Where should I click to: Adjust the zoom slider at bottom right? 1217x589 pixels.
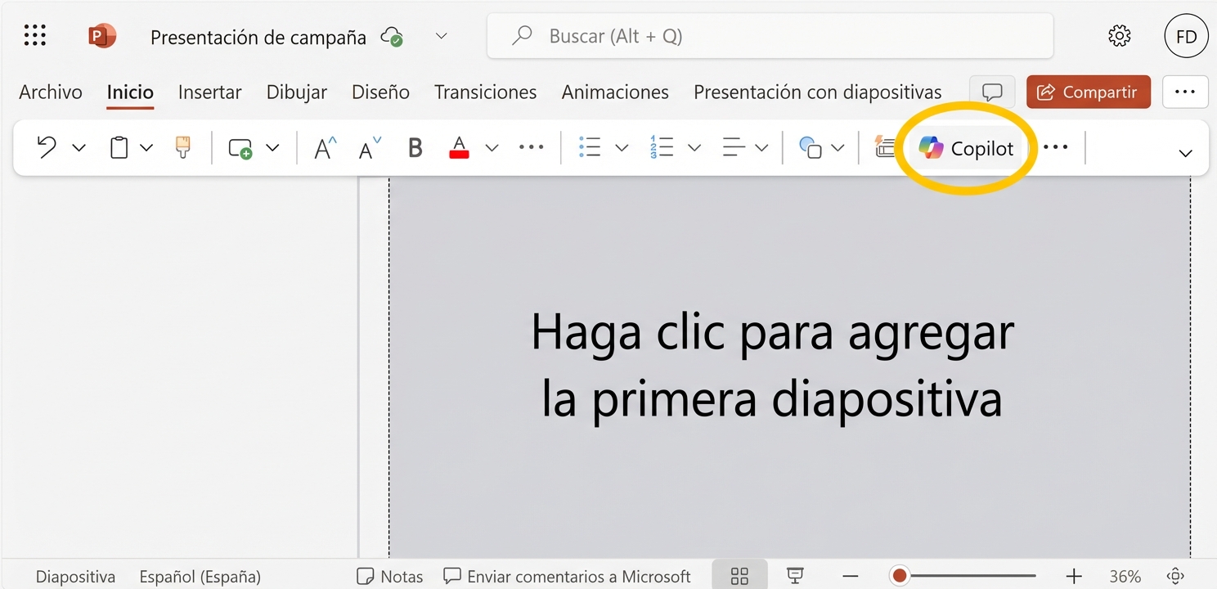(900, 575)
